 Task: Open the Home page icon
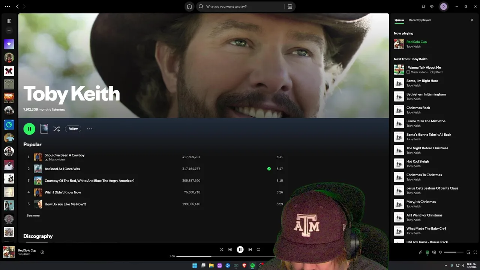pyautogui.click(x=189, y=6)
